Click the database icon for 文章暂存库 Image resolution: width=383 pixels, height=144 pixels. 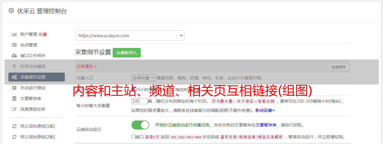[x=14, y=98]
